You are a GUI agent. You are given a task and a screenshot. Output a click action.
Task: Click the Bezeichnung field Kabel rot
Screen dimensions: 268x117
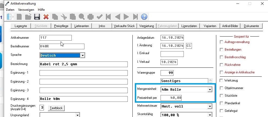click(84, 64)
